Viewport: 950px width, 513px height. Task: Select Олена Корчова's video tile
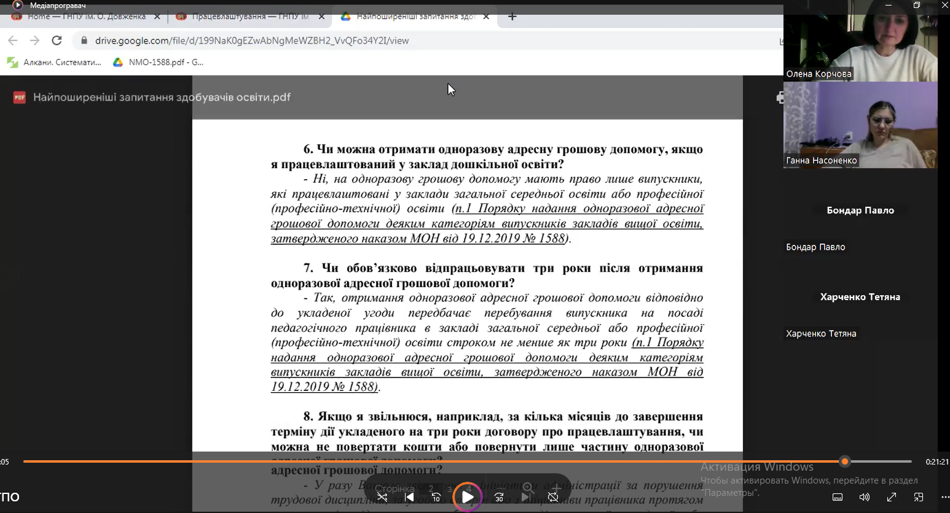pos(860,40)
